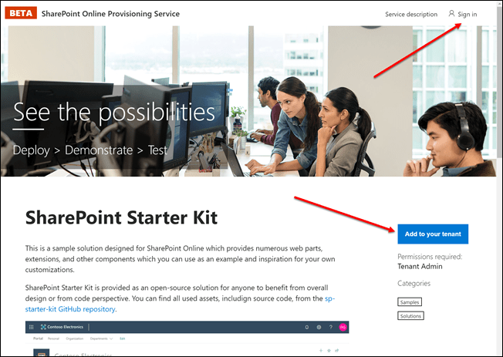Open the sp-starter-kit GitHub repository link
Image resolution: width=503 pixels, height=357 pixels.
tap(180, 304)
